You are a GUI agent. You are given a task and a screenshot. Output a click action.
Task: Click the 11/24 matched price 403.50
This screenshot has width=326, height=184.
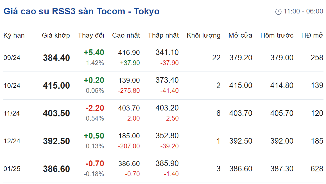pos(56,113)
